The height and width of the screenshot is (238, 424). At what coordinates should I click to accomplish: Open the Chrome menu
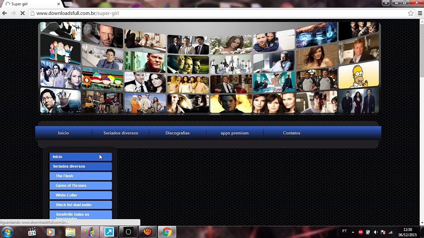click(420, 13)
